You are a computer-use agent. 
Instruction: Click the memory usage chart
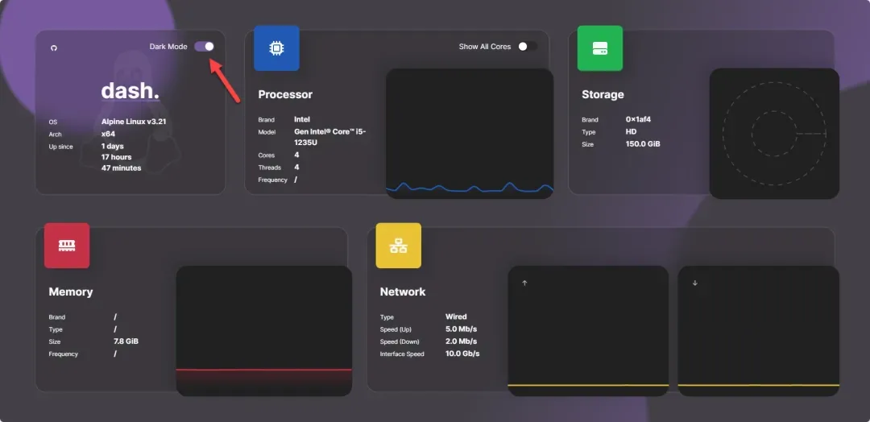[264, 331]
